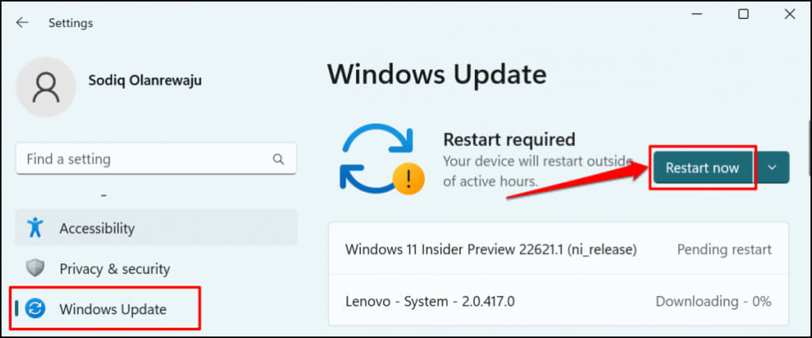This screenshot has height=338, width=812.
Task: Select Windows Update in the sidebar
Action: pyautogui.click(x=113, y=309)
